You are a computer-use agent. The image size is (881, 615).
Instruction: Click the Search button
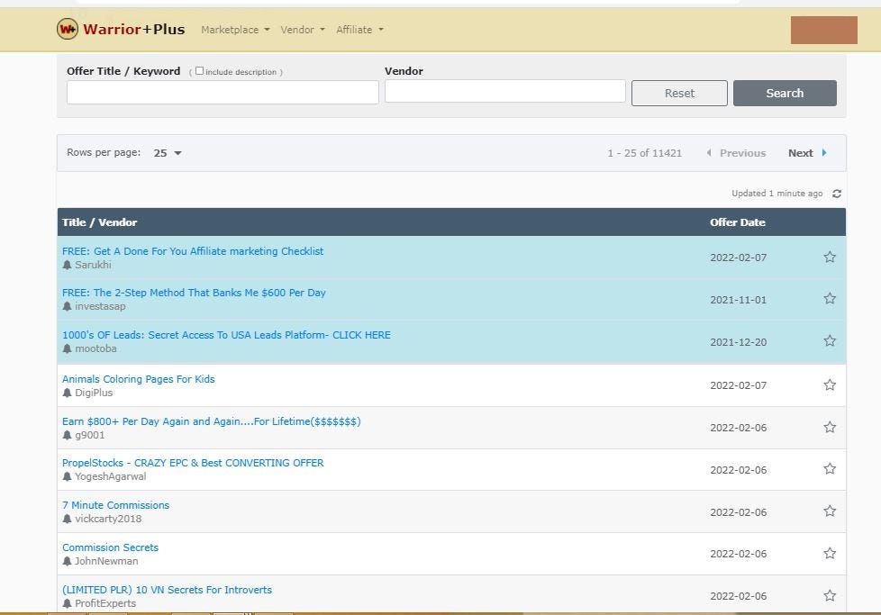[x=785, y=94]
